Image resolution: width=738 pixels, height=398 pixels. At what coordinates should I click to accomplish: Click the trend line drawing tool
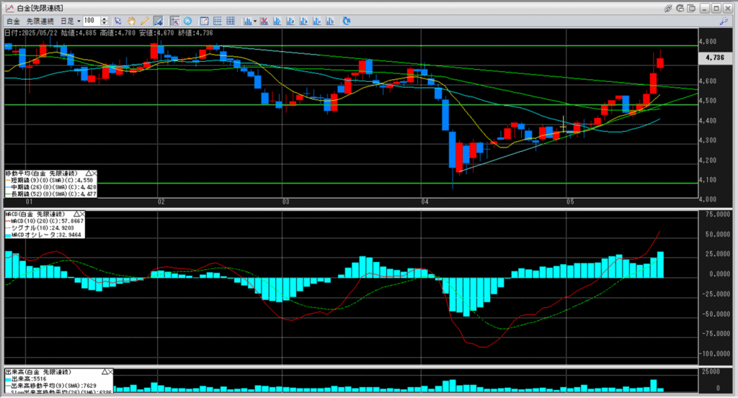156,21
